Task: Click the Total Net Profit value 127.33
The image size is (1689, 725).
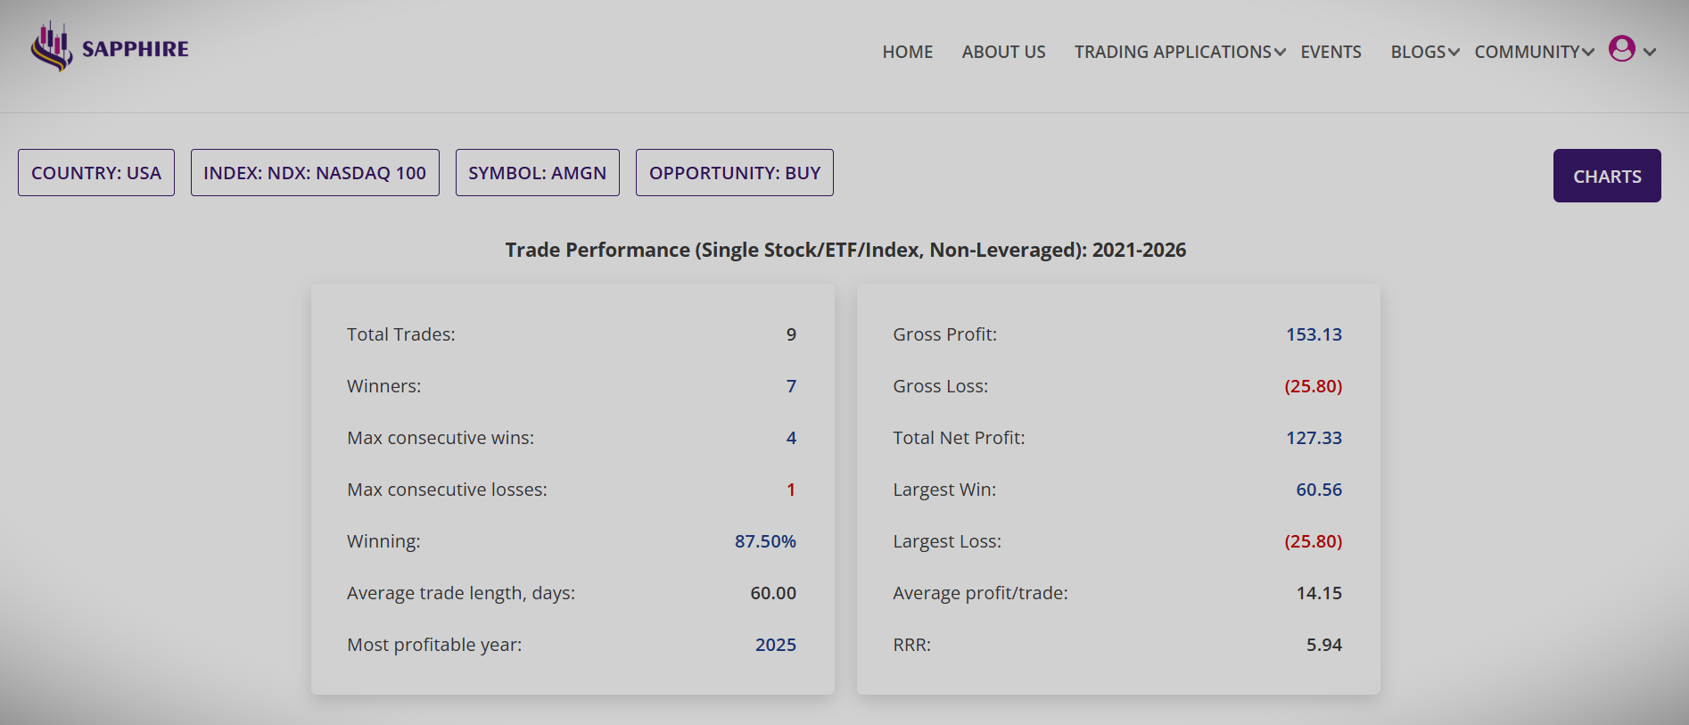Action: pyautogui.click(x=1313, y=438)
